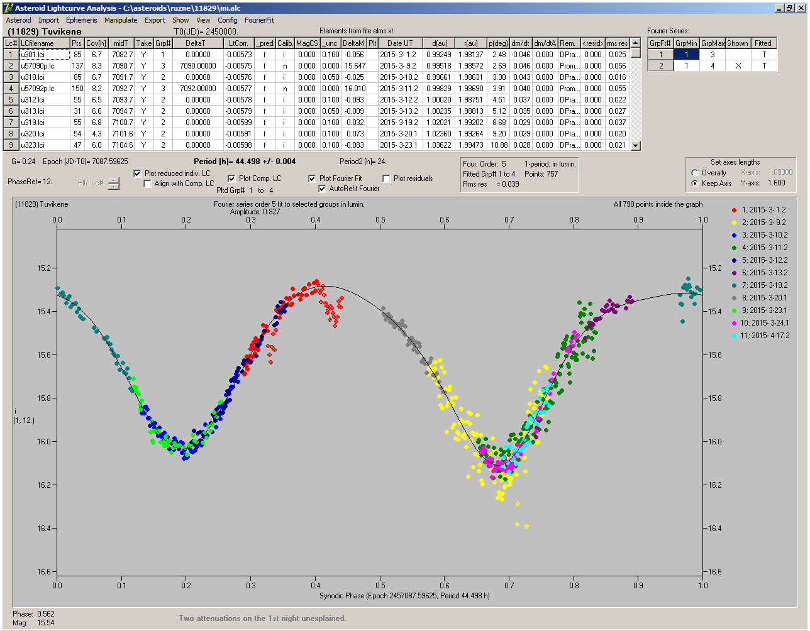Click the Grp# column header
Viewport: 810px width, 631px height.
click(x=163, y=43)
